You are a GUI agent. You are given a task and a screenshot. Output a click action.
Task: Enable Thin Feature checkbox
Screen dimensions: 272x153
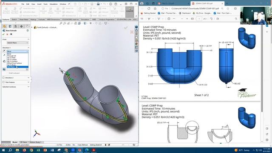(x=3, y=82)
